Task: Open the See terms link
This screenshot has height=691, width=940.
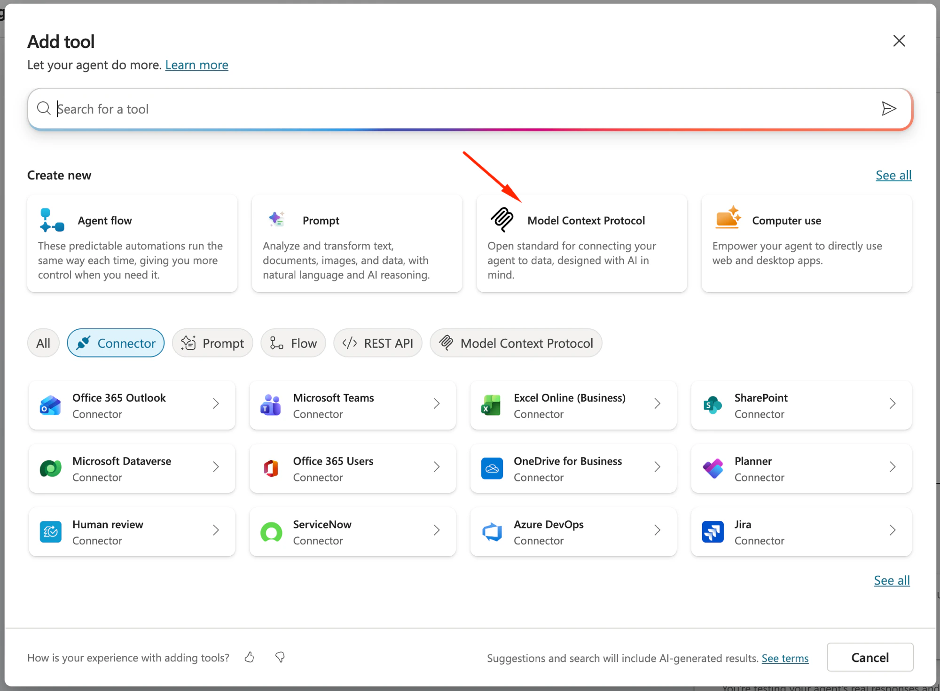Action: [785, 658]
